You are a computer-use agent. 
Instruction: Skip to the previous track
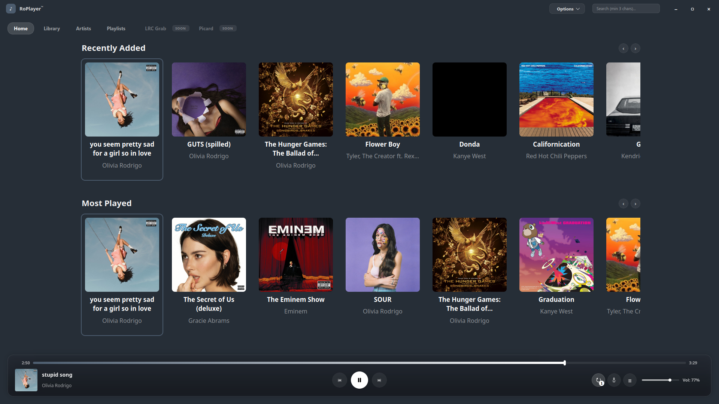[x=340, y=380]
